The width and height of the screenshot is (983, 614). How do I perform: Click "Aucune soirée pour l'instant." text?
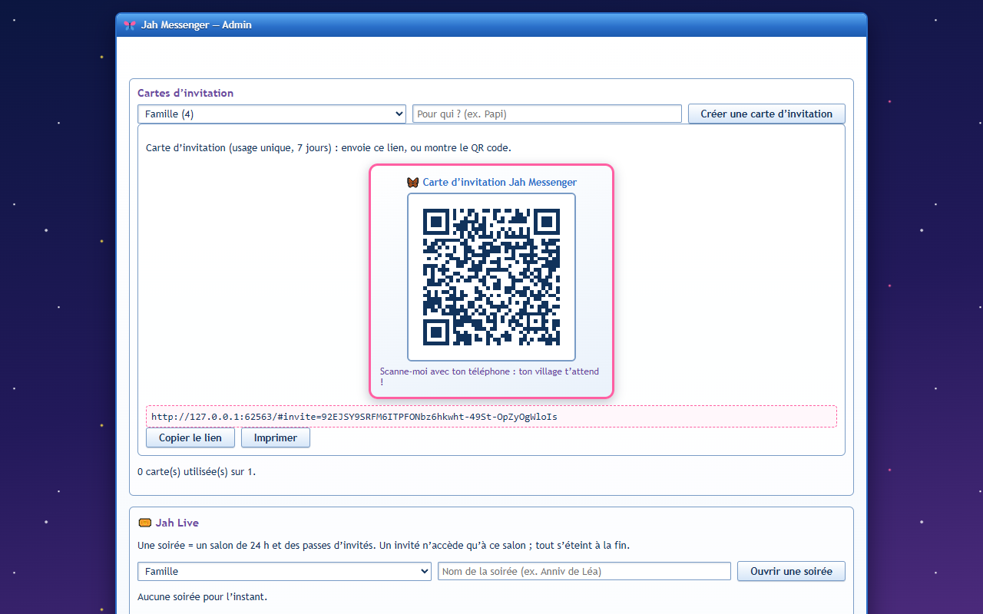[x=202, y=596]
